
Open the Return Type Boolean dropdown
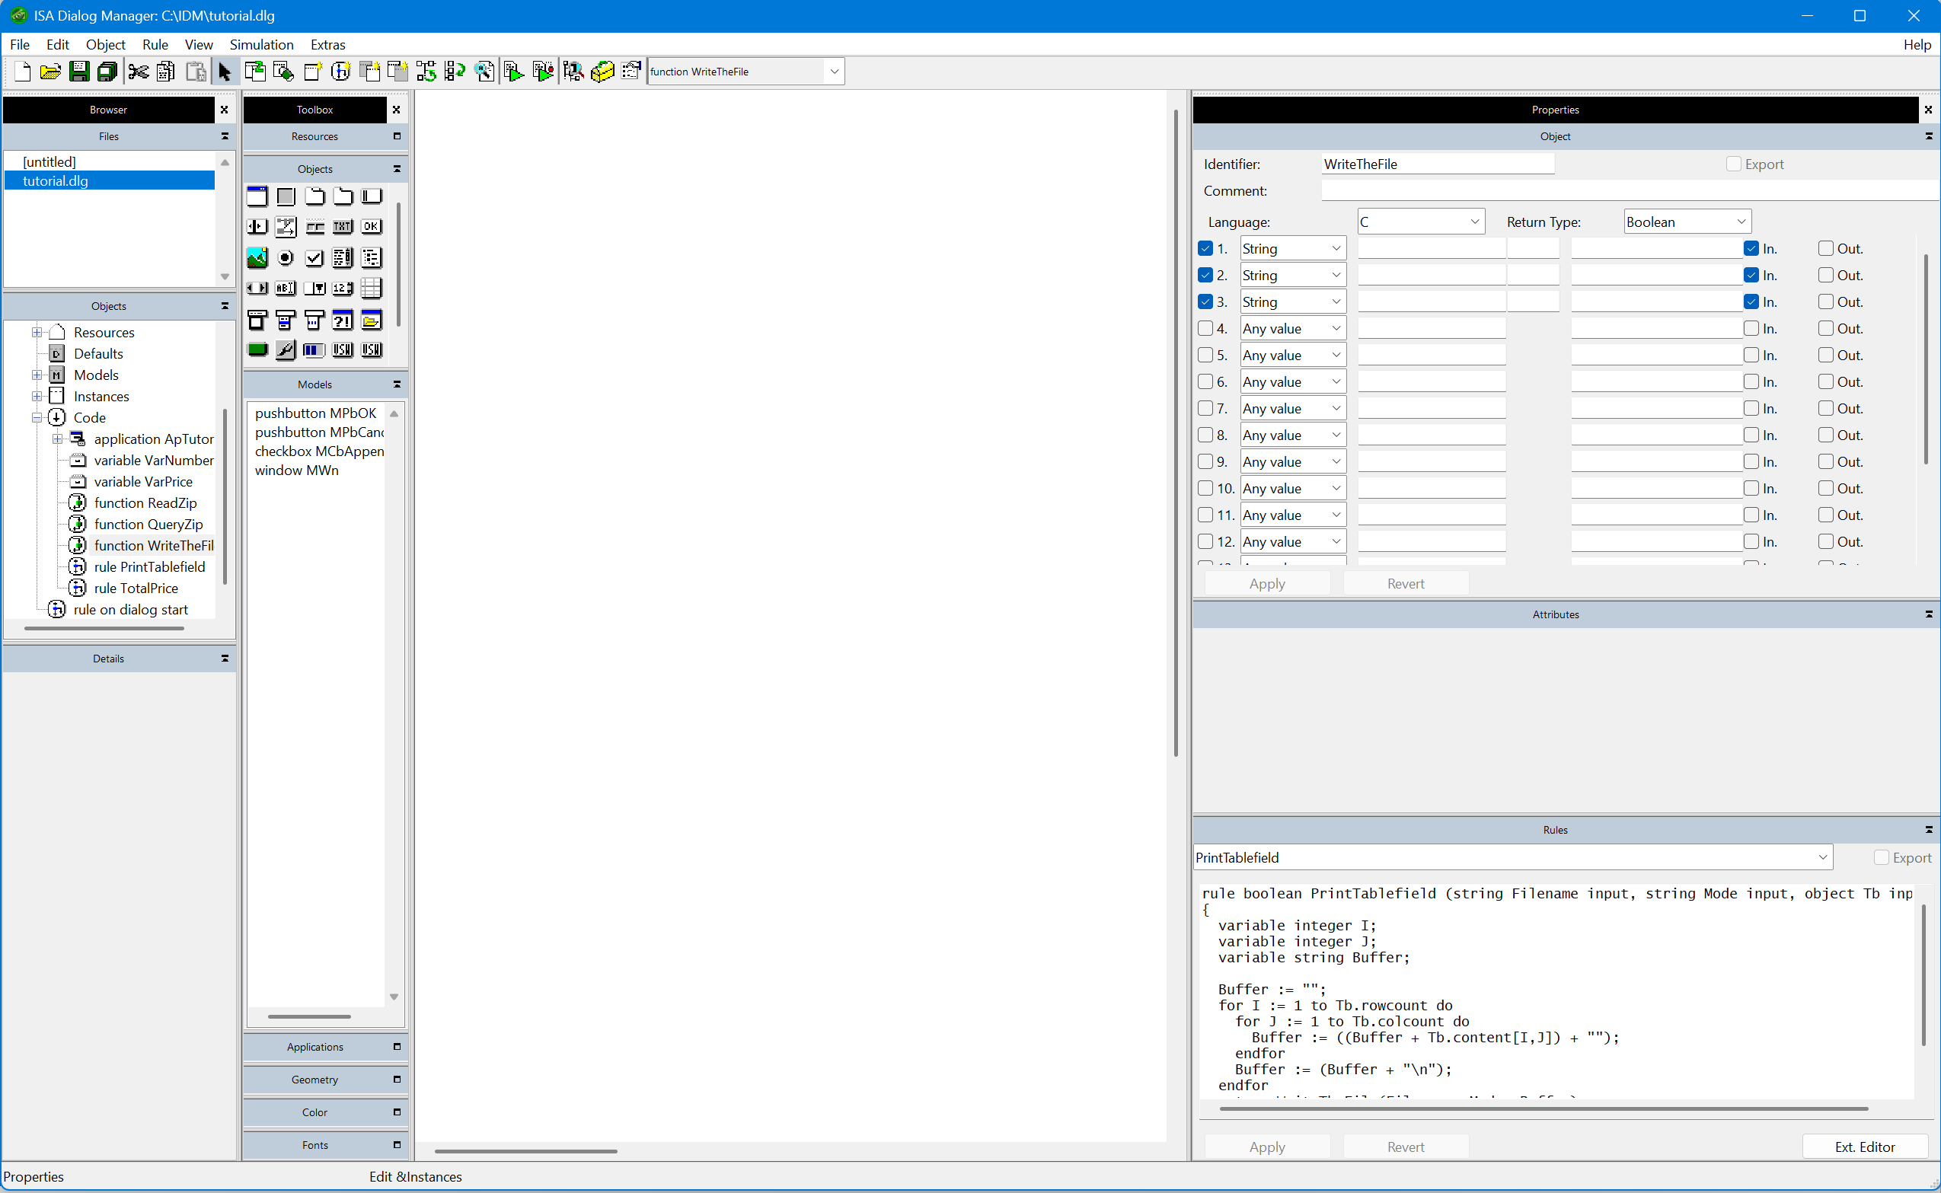(x=1687, y=222)
